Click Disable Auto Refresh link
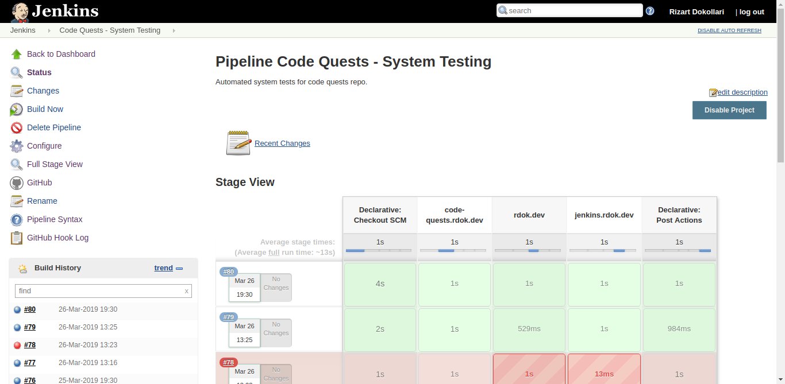Screen dimensions: 785x384 click(x=729, y=30)
